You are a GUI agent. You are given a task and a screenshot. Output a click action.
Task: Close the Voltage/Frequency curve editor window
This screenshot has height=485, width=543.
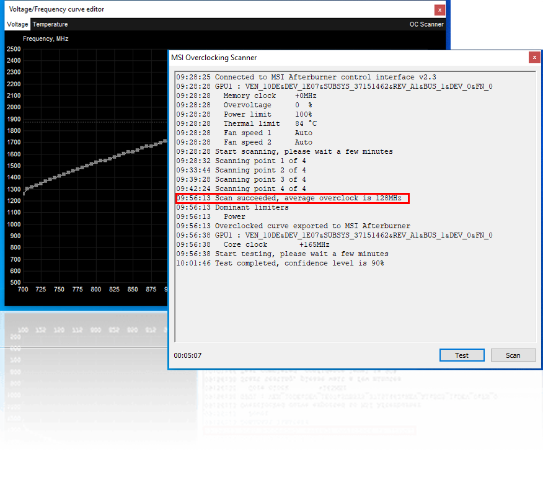[x=439, y=10]
